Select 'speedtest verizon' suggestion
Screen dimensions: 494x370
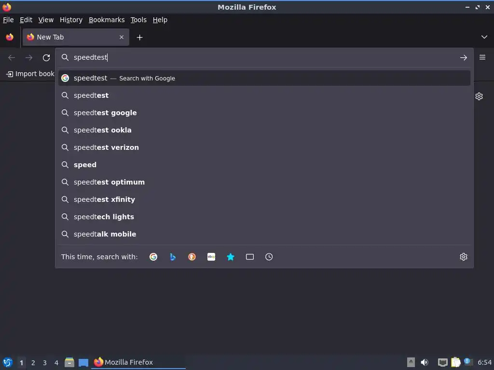[x=264, y=147]
